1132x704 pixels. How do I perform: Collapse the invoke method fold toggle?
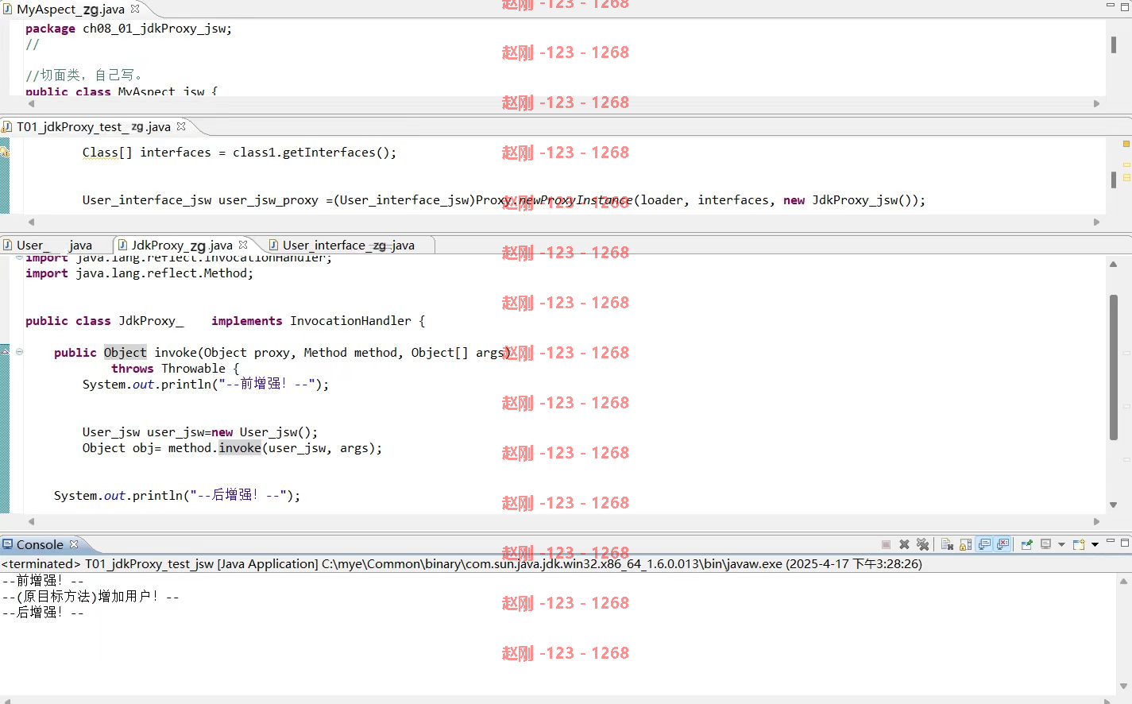(x=19, y=351)
